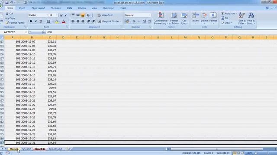Click Insert cells button
The image size is (277, 155).
coord(195,18)
